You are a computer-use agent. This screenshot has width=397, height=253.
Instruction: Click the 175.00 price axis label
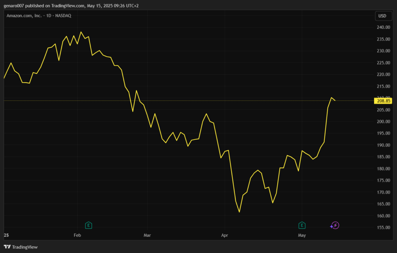[x=383, y=180]
